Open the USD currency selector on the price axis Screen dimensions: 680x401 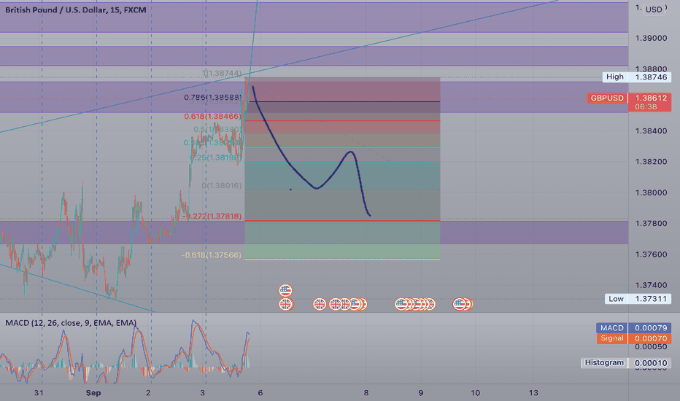click(x=654, y=9)
